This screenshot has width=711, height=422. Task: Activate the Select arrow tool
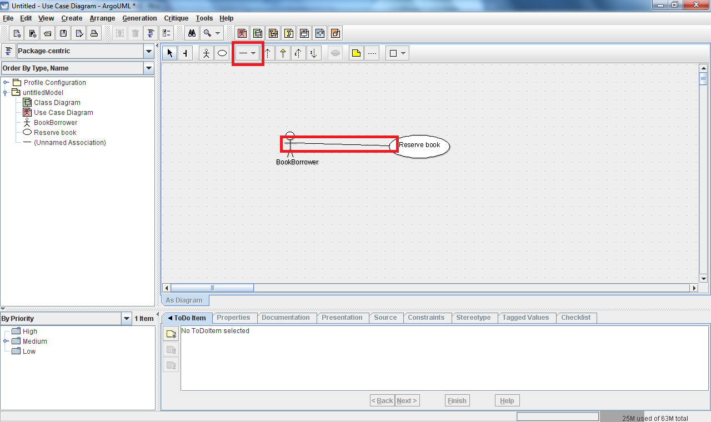click(x=170, y=53)
